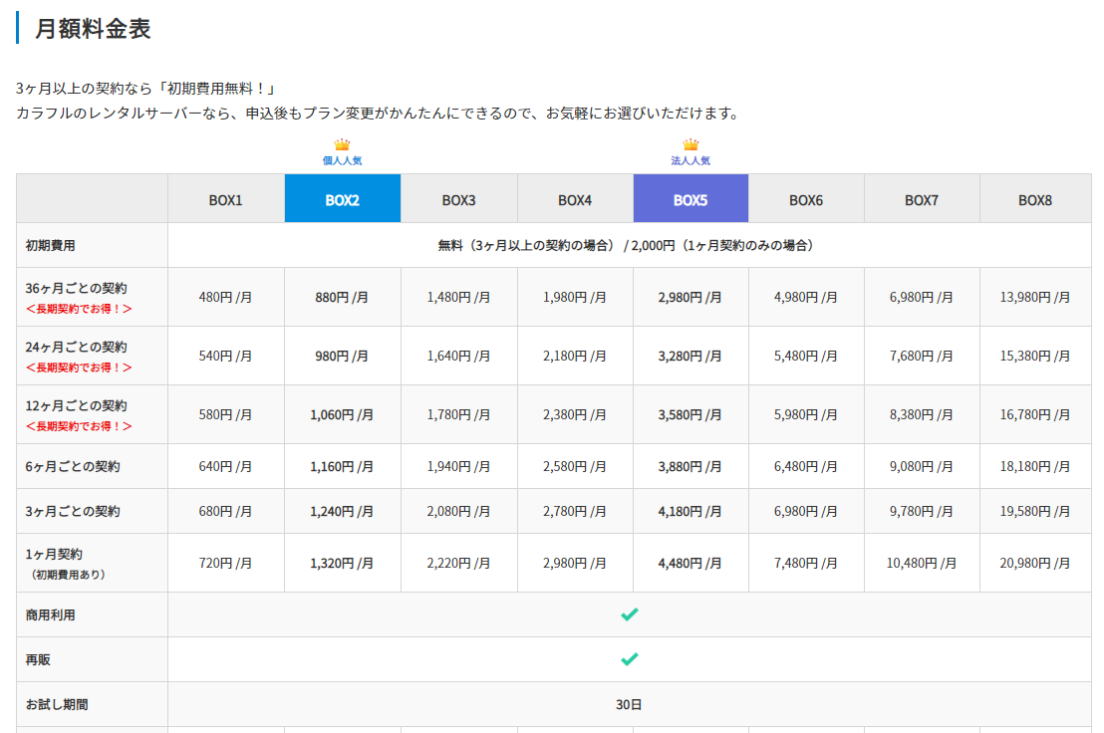
Task: Click the 月額料金表 heading
Action: (x=93, y=29)
